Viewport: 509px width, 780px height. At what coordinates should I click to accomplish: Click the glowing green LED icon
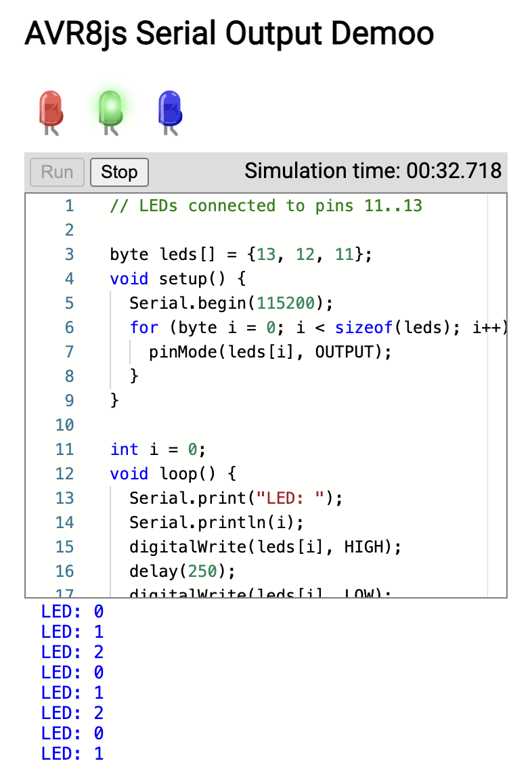[111, 108]
